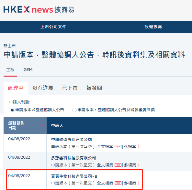Switch to 主板 tab
Viewport: 192px width, 190px height.
pos(10,70)
